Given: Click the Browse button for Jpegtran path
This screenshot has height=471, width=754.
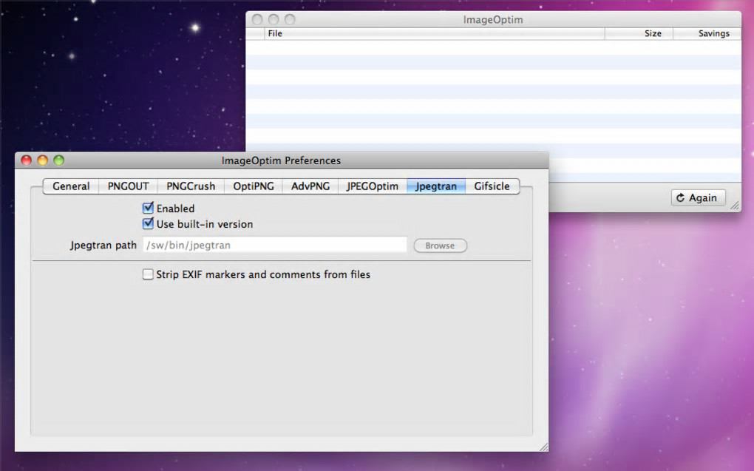Looking at the screenshot, I should pyautogui.click(x=440, y=245).
